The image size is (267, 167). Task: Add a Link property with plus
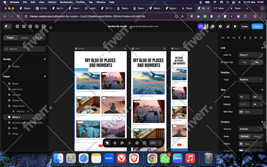(262, 48)
